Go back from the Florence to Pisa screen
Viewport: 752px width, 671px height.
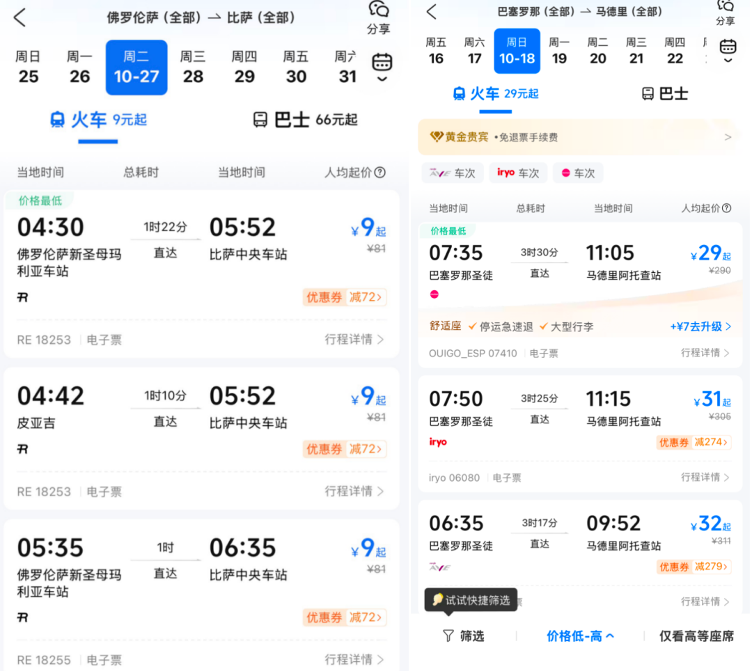(19, 17)
